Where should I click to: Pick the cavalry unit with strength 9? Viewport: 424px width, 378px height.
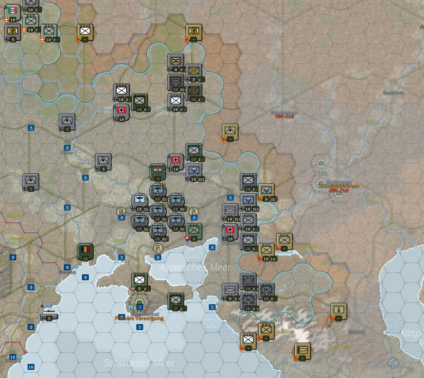point(176,62)
